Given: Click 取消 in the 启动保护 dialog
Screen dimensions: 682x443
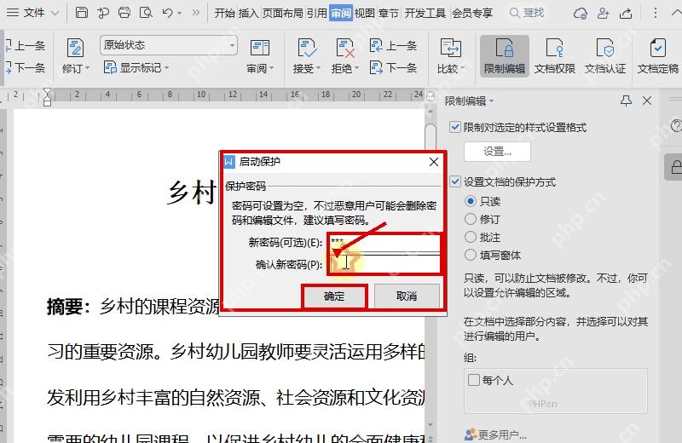Looking at the screenshot, I should coord(407,296).
